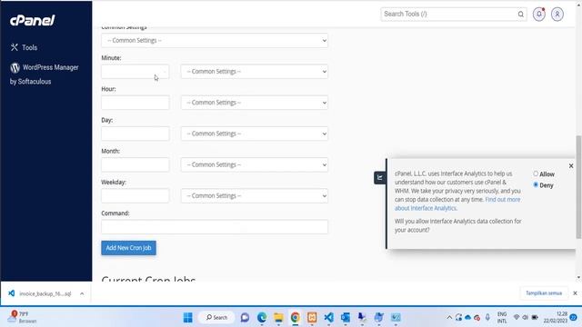The height and width of the screenshot is (327, 582).
Task: Open the user account menu icon
Action: (557, 15)
